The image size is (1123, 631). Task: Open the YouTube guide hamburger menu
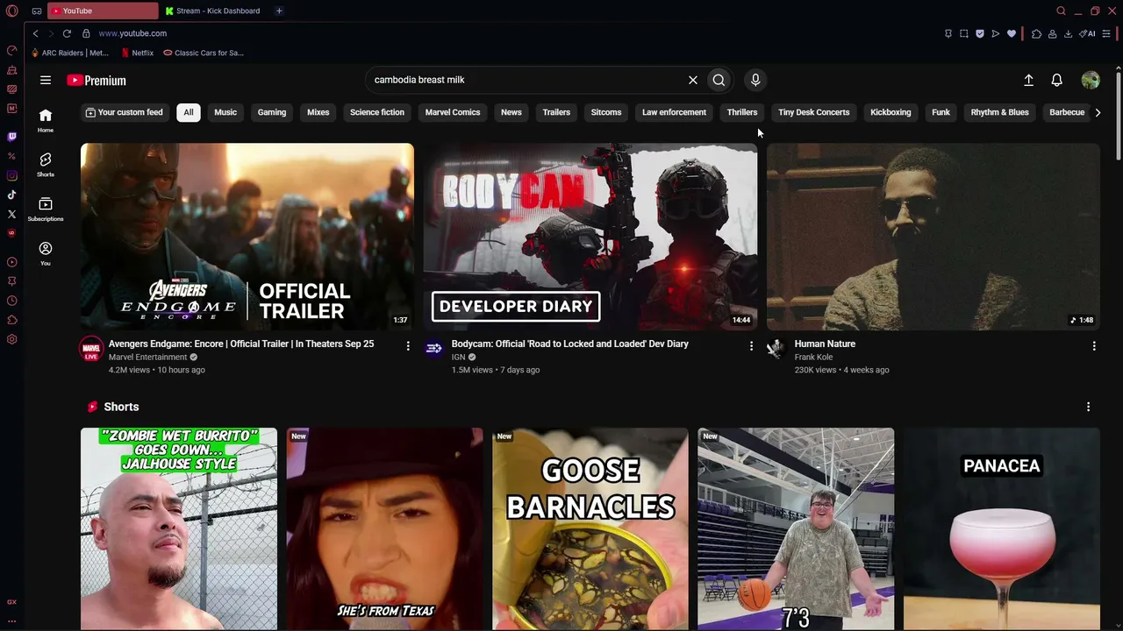click(x=46, y=80)
